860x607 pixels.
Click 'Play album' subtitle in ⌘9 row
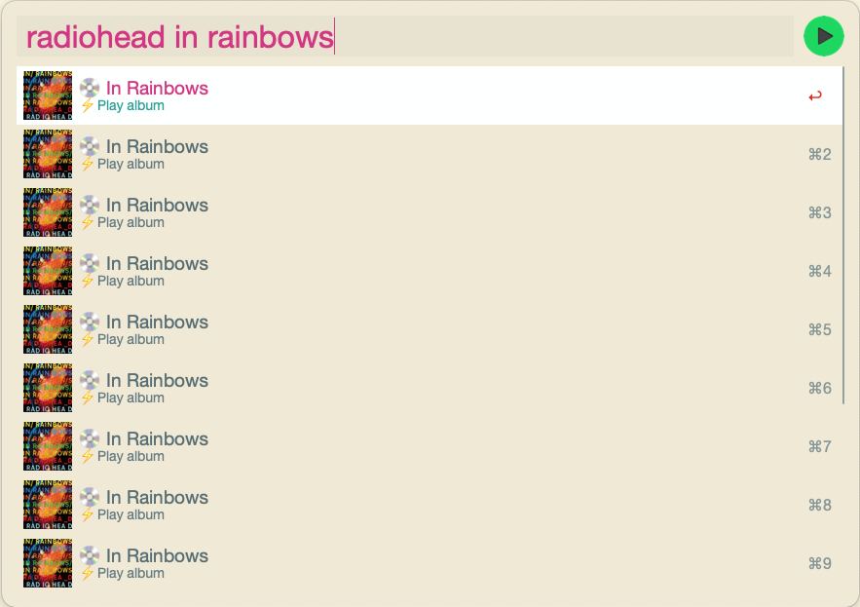(x=131, y=573)
